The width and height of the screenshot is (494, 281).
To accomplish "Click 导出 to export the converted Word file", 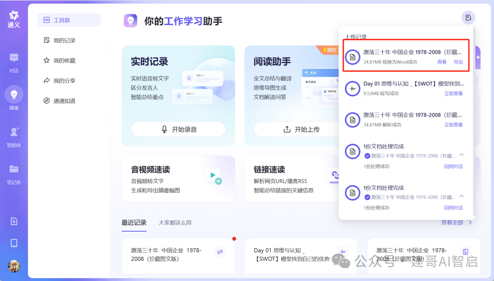I will [458, 61].
